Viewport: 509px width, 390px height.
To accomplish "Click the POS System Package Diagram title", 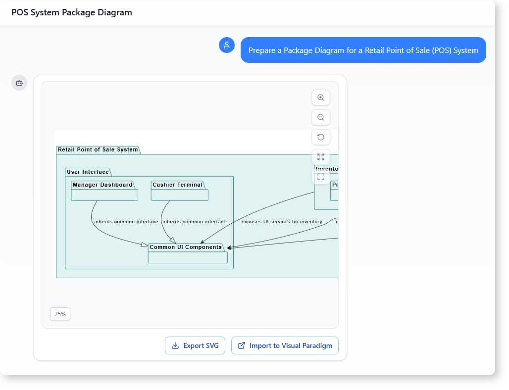I will tap(72, 12).
